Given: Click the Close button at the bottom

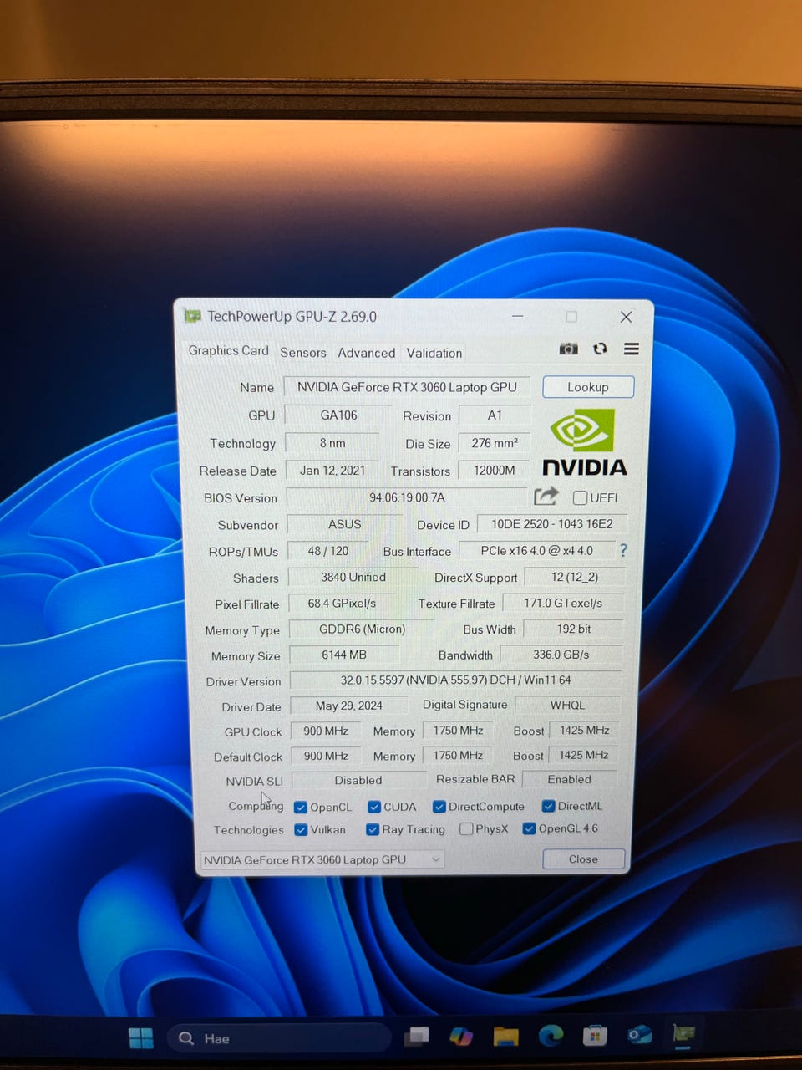Looking at the screenshot, I should click(583, 859).
